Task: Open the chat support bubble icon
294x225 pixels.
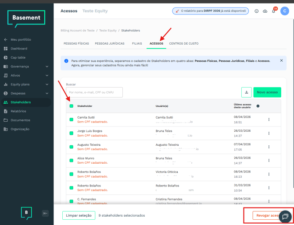Action: [285, 216]
